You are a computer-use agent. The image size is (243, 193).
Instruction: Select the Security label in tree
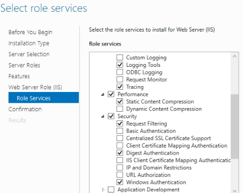point(127,117)
